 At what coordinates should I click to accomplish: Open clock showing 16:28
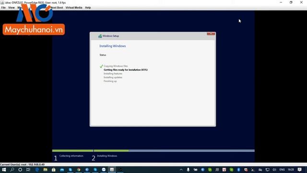[291, 170]
